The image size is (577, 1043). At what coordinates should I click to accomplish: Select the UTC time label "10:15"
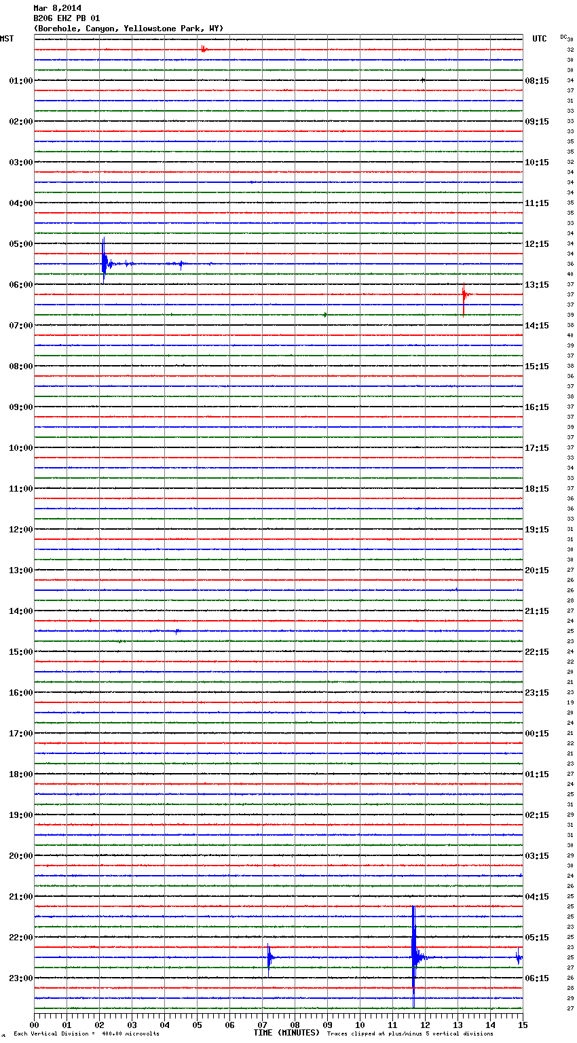click(537, 163)
